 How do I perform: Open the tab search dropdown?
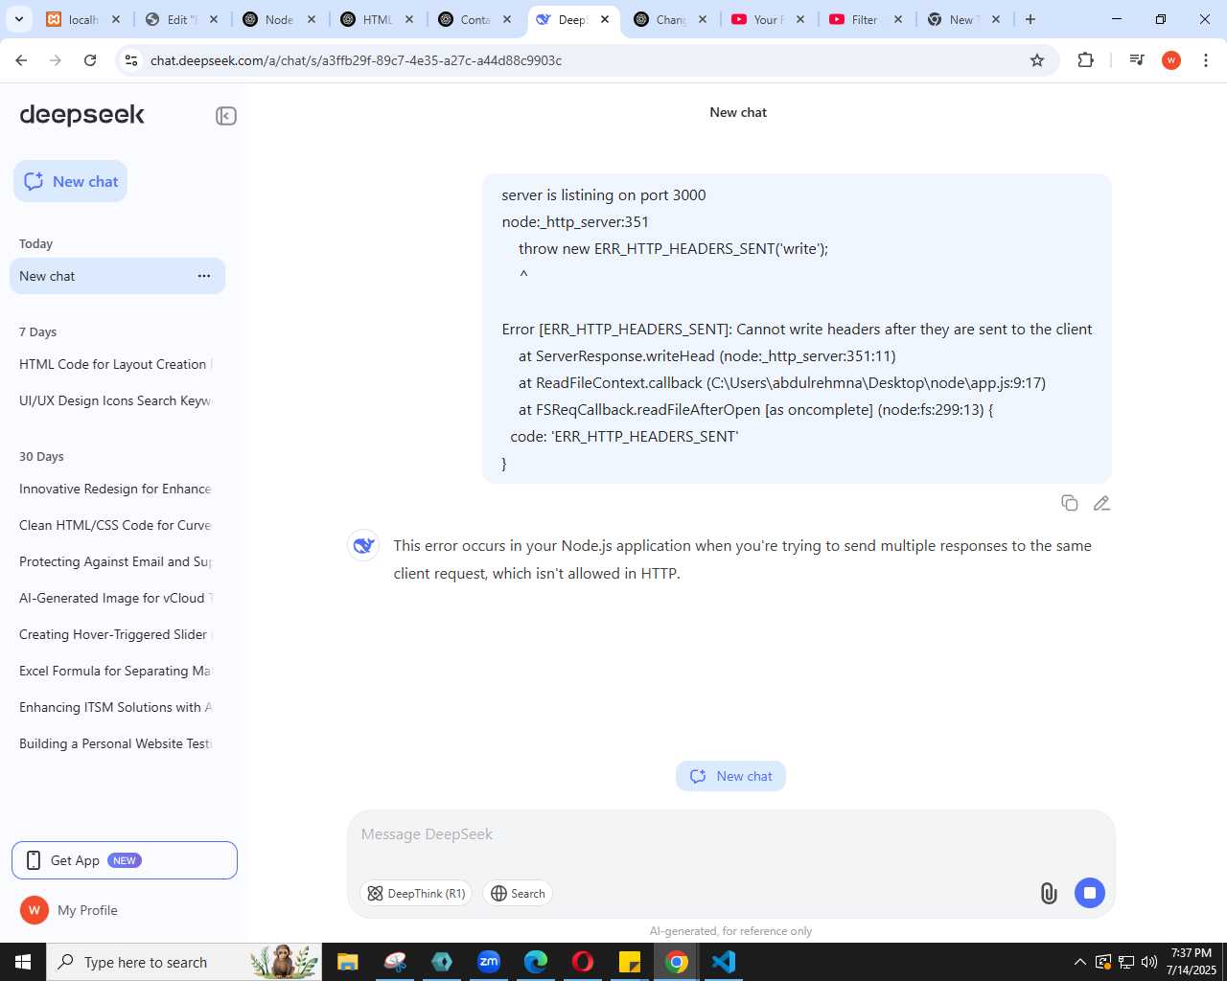19,19
